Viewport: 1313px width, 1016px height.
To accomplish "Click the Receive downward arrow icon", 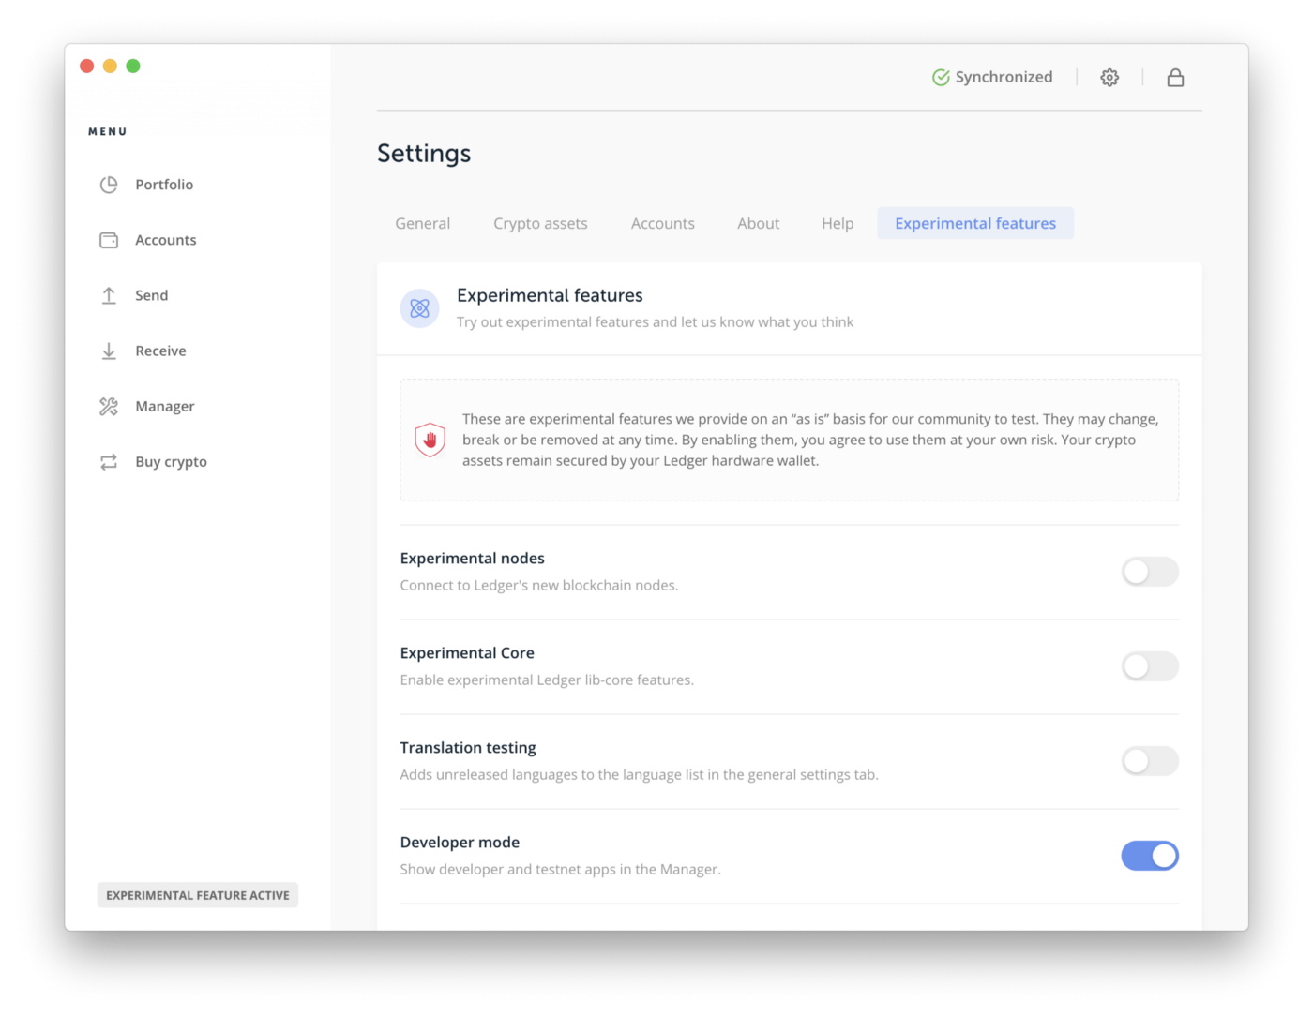I will coord(109,351).
